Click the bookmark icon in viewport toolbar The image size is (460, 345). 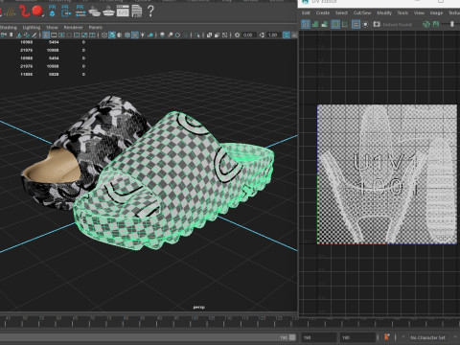point(11,34)
